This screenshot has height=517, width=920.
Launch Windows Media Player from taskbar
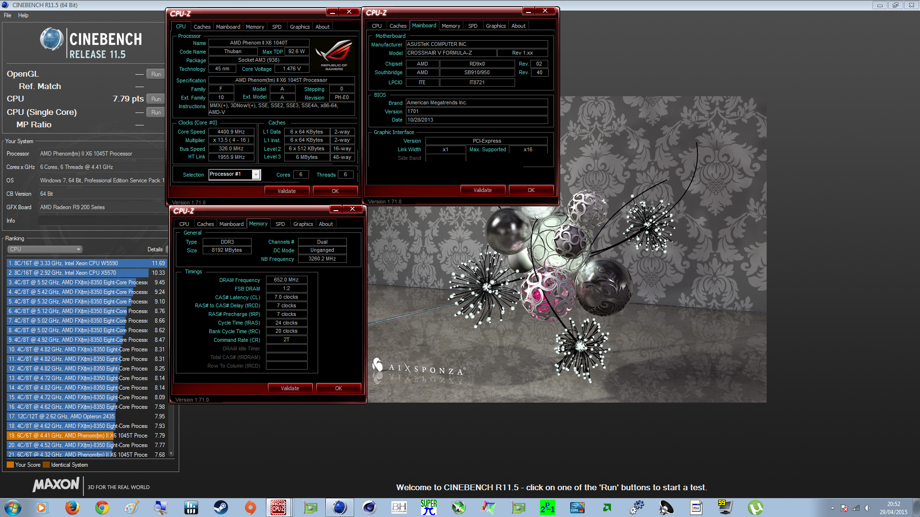[41, 507]
